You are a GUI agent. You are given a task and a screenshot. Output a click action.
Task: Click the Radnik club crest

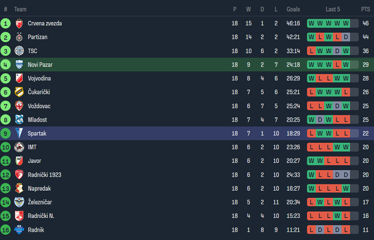click(x=19, y=230)
